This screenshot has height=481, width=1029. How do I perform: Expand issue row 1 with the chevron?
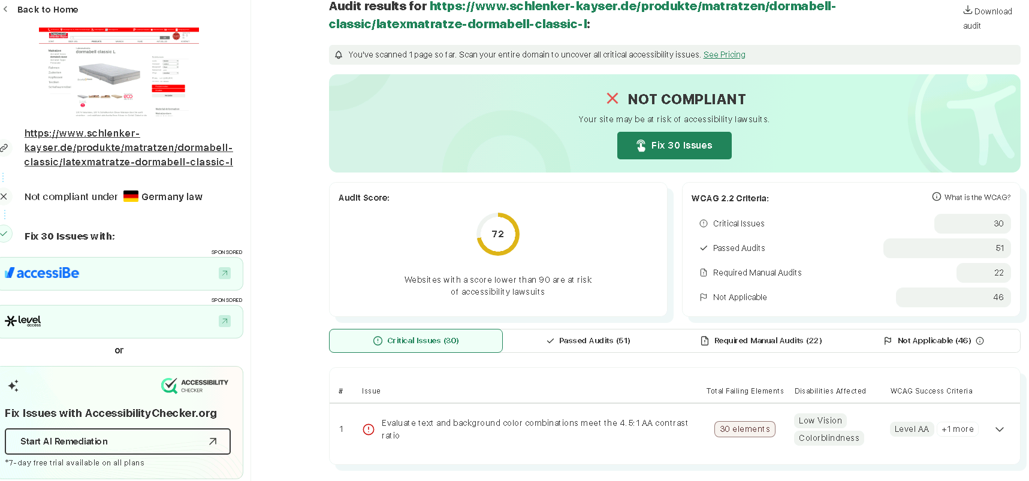999,429
